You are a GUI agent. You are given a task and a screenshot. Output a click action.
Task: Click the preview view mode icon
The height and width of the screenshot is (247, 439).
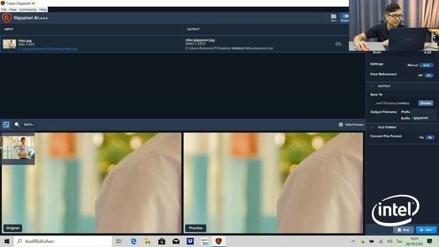6,125
